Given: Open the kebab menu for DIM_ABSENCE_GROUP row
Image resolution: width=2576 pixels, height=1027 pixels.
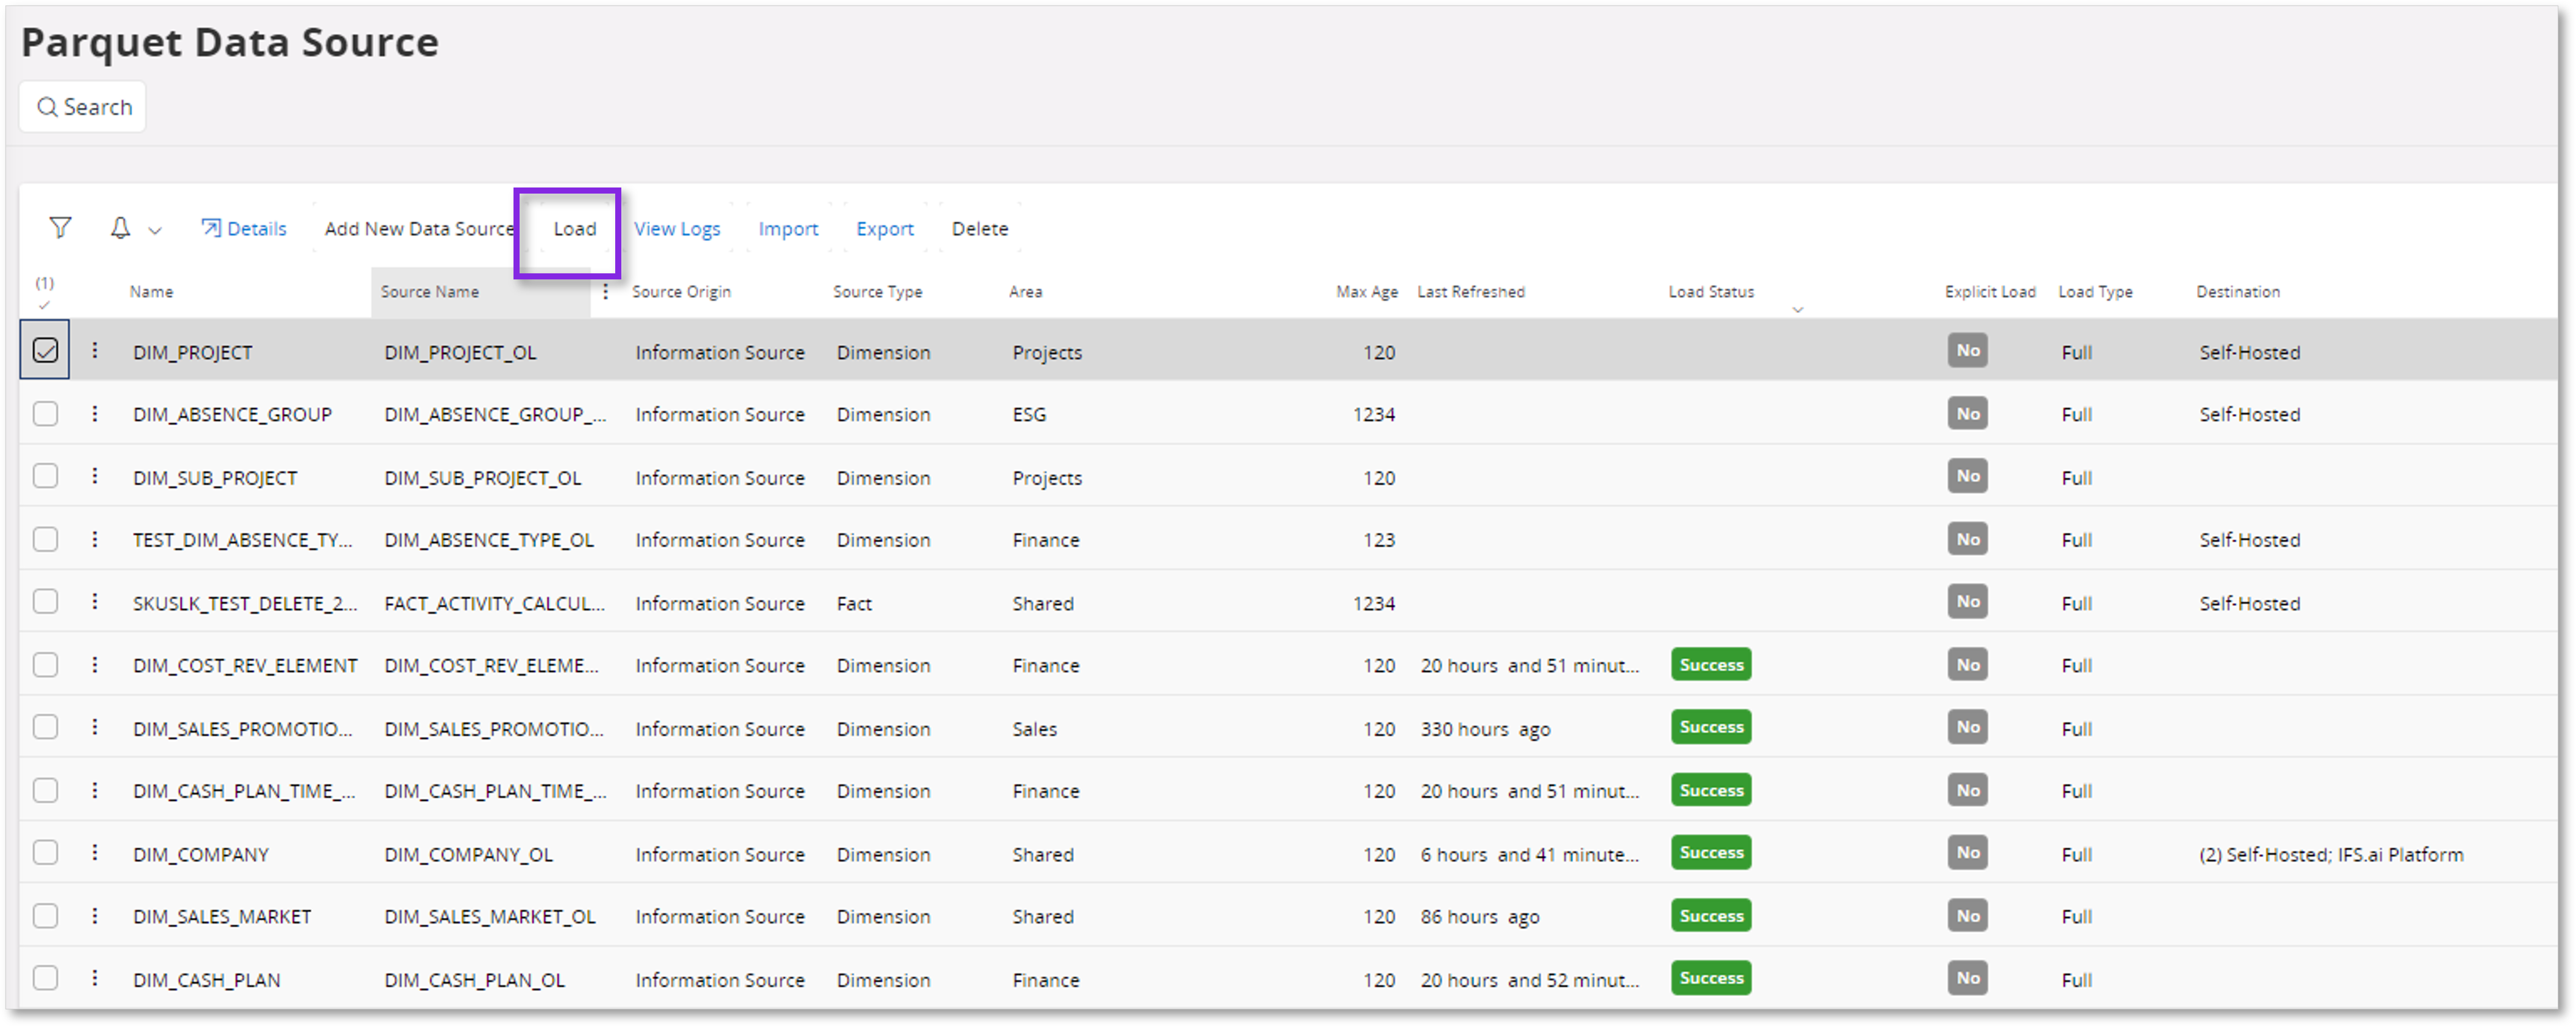Looking at the screenshot, I should coord(95,413).
